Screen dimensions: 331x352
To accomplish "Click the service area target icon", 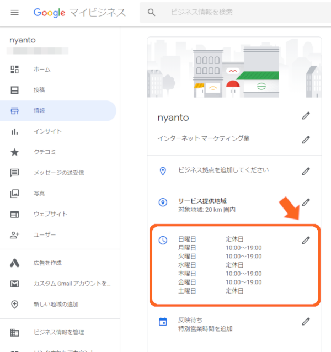I will tap(163, 202).
